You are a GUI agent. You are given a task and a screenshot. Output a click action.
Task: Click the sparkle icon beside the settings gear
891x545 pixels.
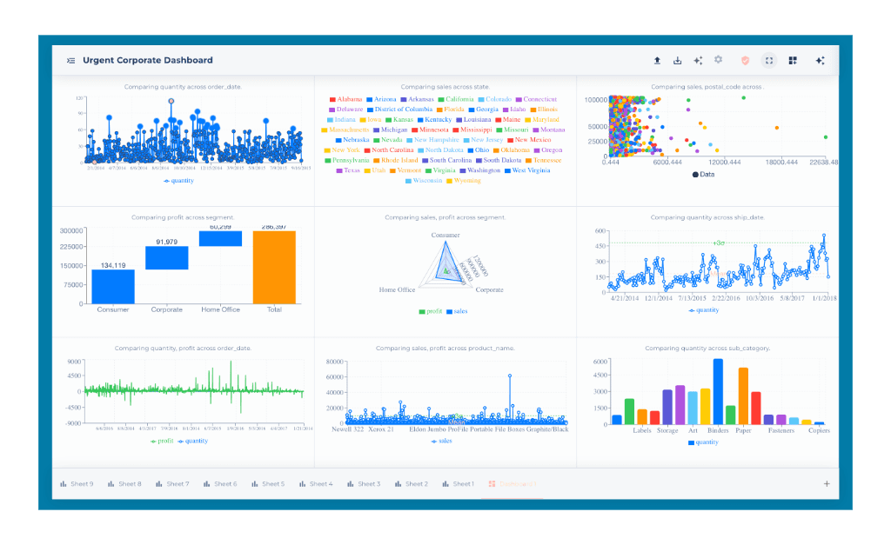coord(698,60)
